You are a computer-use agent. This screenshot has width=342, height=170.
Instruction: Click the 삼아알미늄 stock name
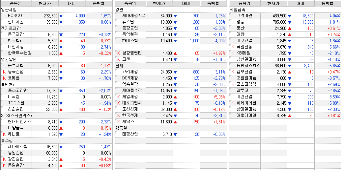point(246,109)
